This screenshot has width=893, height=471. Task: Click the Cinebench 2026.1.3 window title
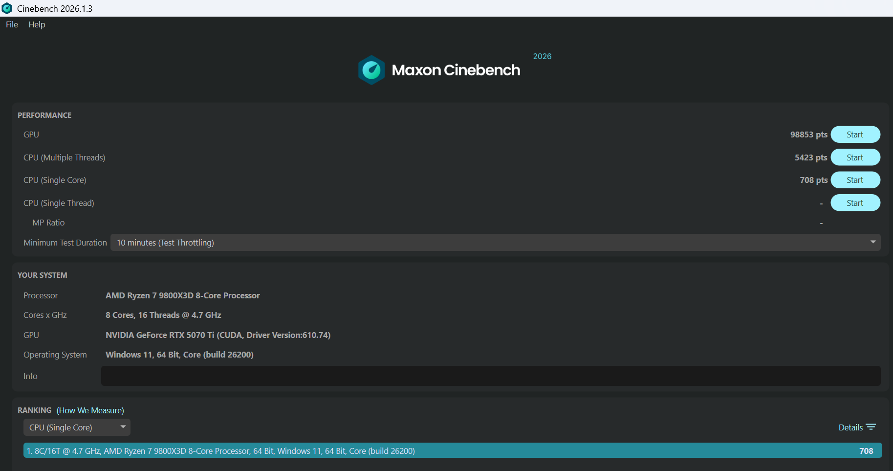tap(55, 8)
